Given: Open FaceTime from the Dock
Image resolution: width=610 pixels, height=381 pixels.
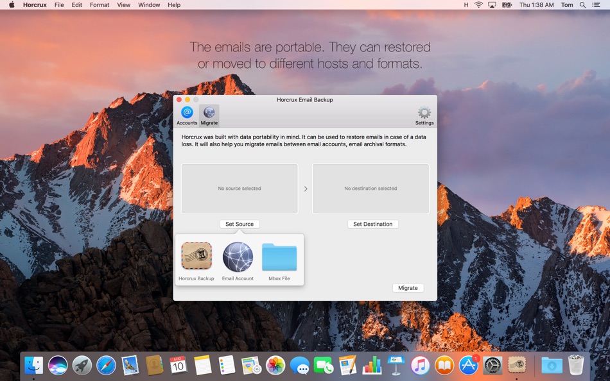Looking at the screenshot, I should coord(324,366).
